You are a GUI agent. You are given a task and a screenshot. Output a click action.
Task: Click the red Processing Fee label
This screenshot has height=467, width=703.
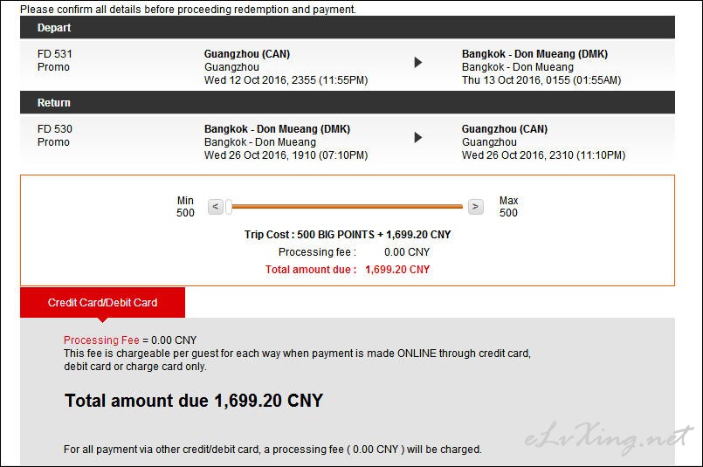click(x=101, y=340)
